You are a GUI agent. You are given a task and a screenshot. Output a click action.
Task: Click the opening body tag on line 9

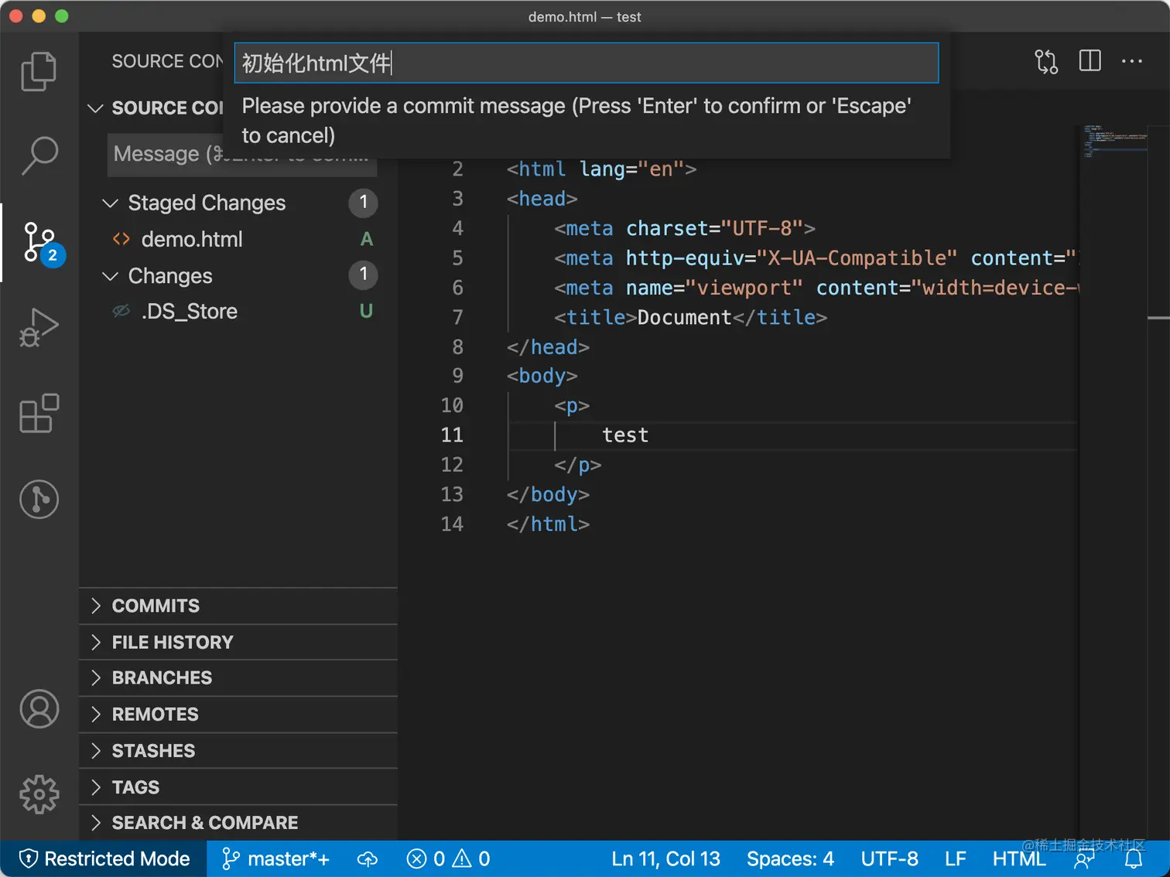point(542,376)
